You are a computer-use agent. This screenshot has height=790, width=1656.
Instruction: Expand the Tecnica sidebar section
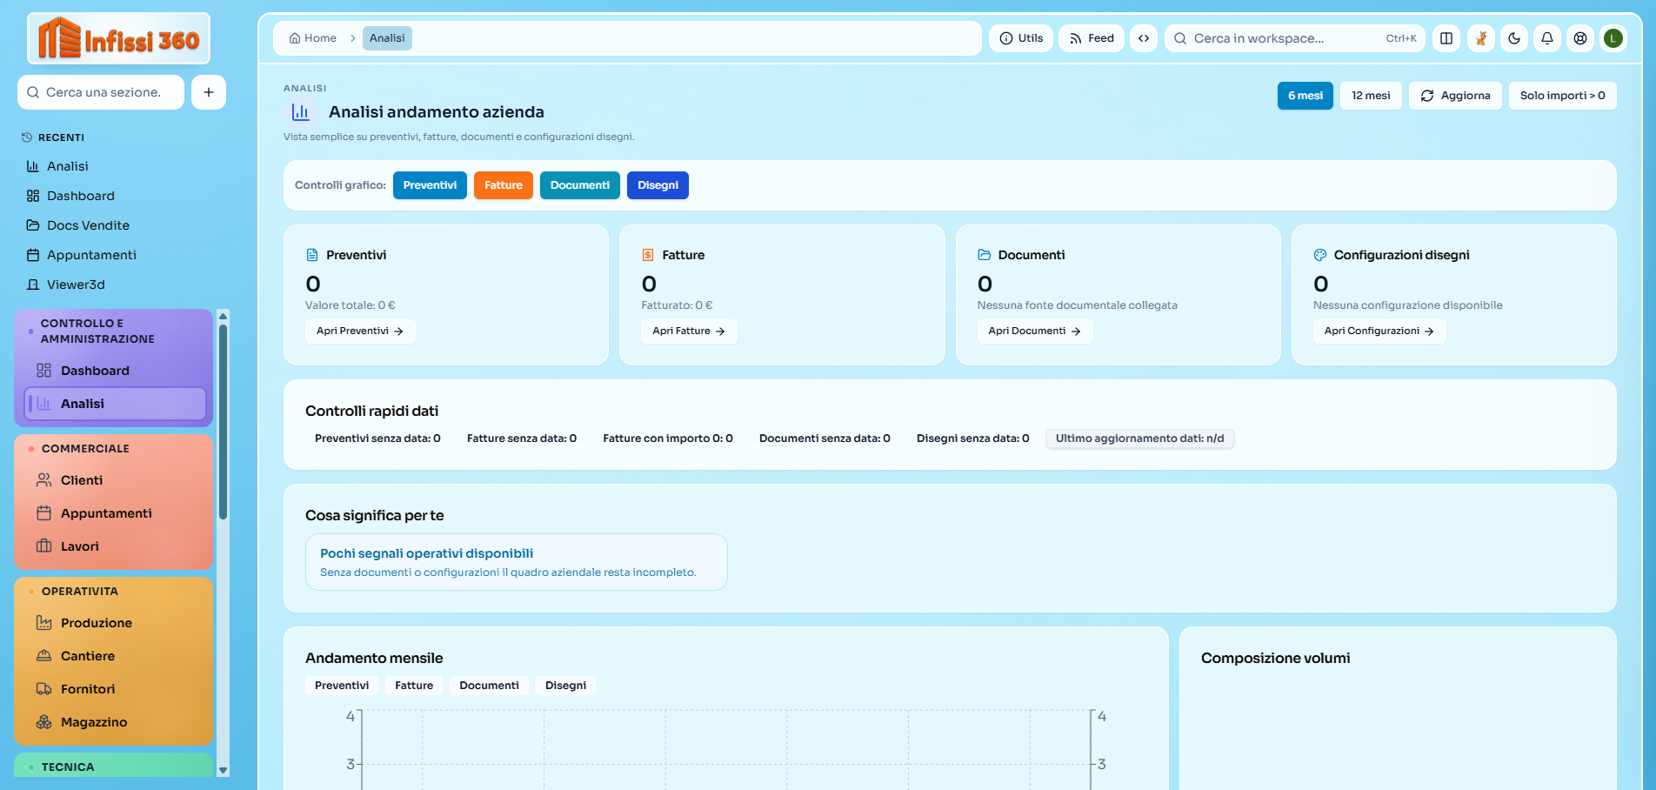click(68, 767)
